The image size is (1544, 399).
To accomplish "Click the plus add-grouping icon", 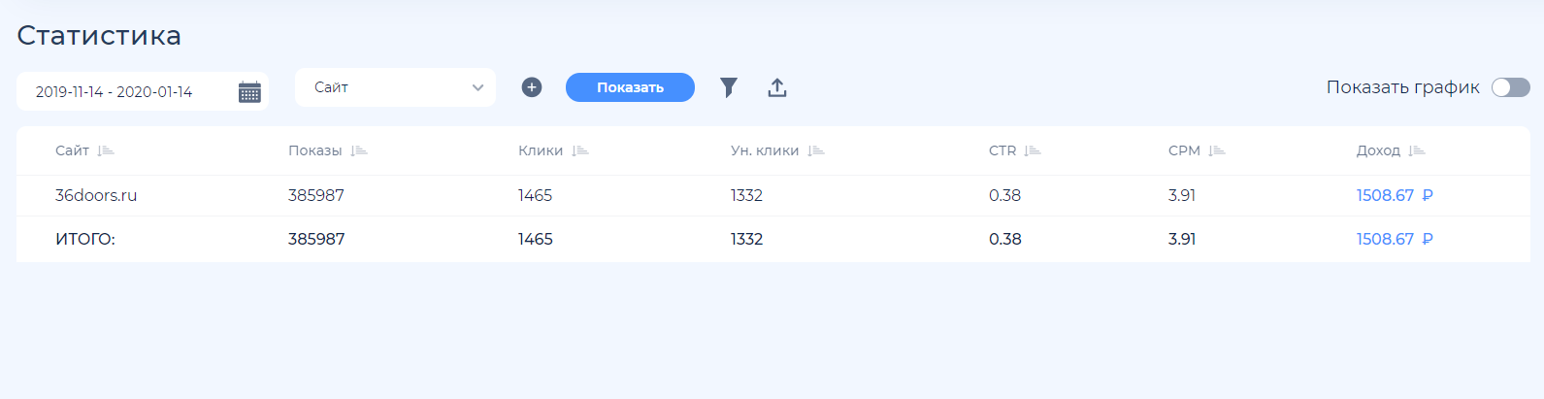I will pos(532,87).
